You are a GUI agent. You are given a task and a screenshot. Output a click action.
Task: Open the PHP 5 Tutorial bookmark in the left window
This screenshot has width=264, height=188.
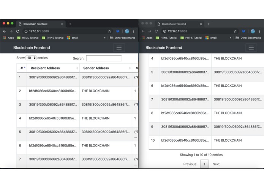[53, 38]
